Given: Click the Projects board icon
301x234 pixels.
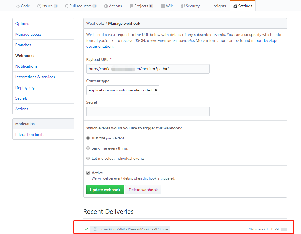Looking at the screenshot, I should coord(131,6).
